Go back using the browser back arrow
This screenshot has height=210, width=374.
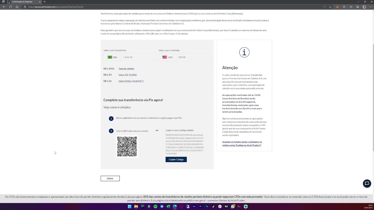click(x=4, y=7)
